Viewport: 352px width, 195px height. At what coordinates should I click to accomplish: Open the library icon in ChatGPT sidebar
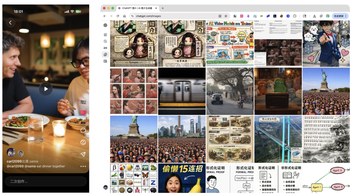tap(105, 61)
